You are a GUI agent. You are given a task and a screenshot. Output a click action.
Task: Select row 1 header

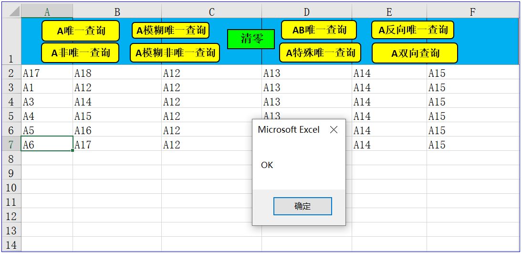click(11, 42)
